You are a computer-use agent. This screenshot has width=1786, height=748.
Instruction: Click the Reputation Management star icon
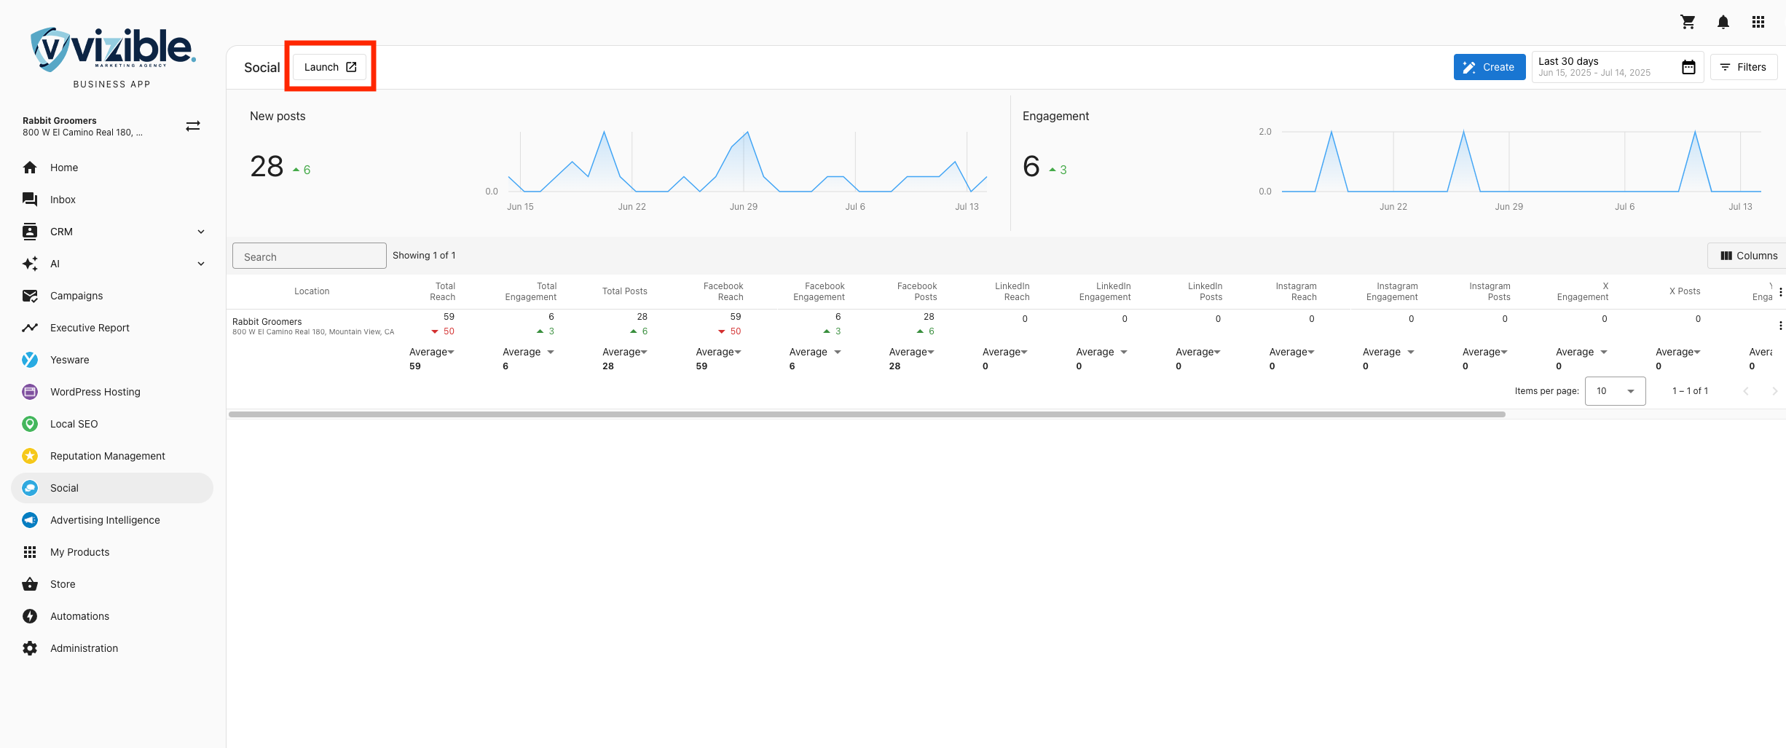pos(30,456)
